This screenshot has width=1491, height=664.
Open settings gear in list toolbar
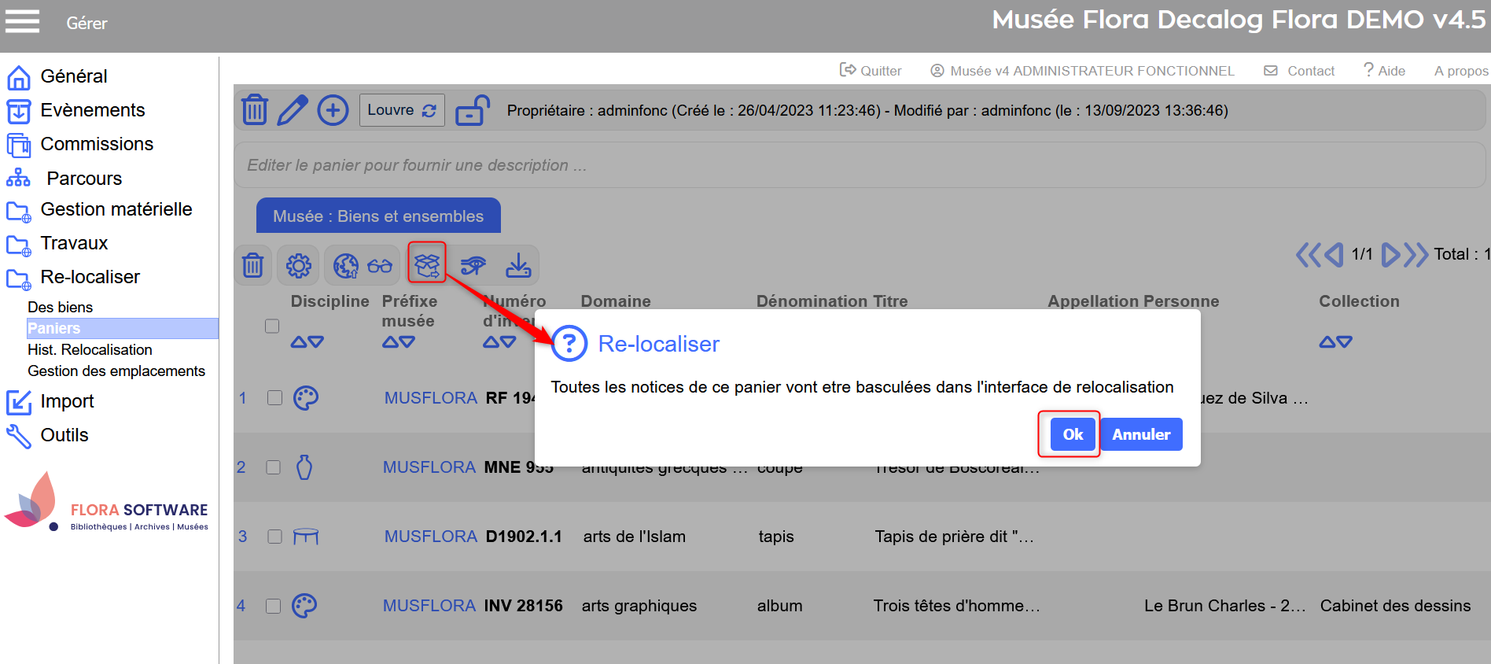pos(299,266)
